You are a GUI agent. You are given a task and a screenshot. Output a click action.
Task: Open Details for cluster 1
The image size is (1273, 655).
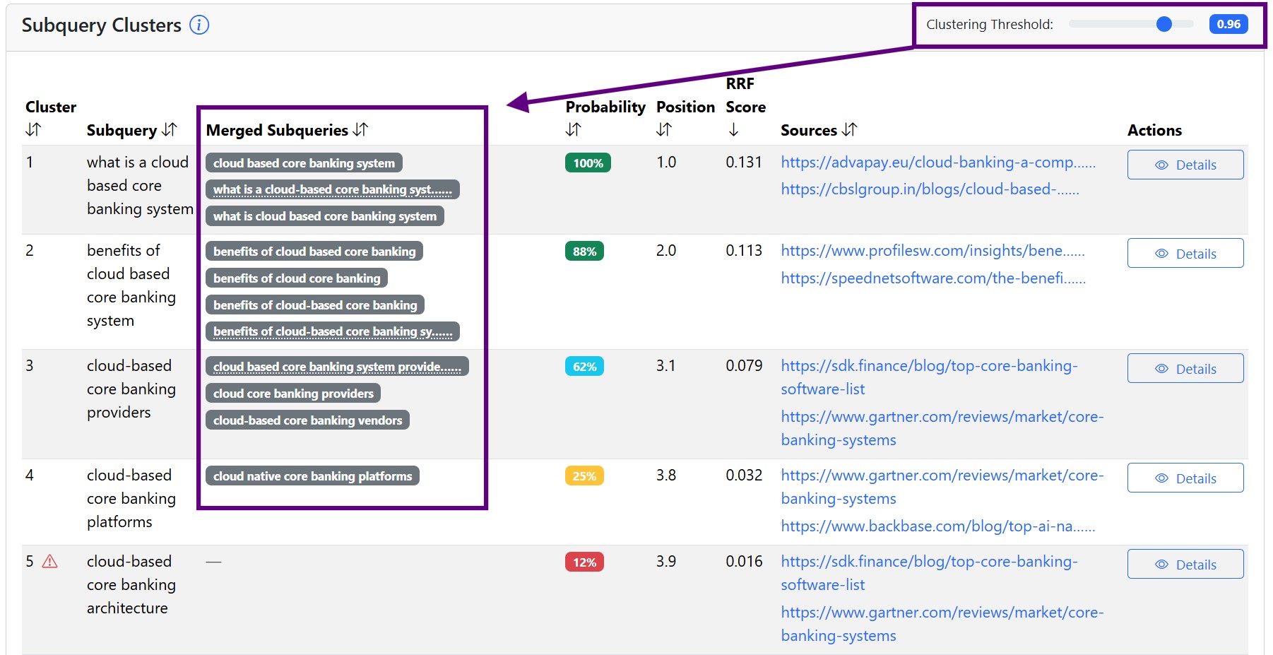[x=1185, y=165]
